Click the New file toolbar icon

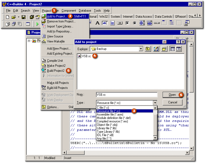8,17
